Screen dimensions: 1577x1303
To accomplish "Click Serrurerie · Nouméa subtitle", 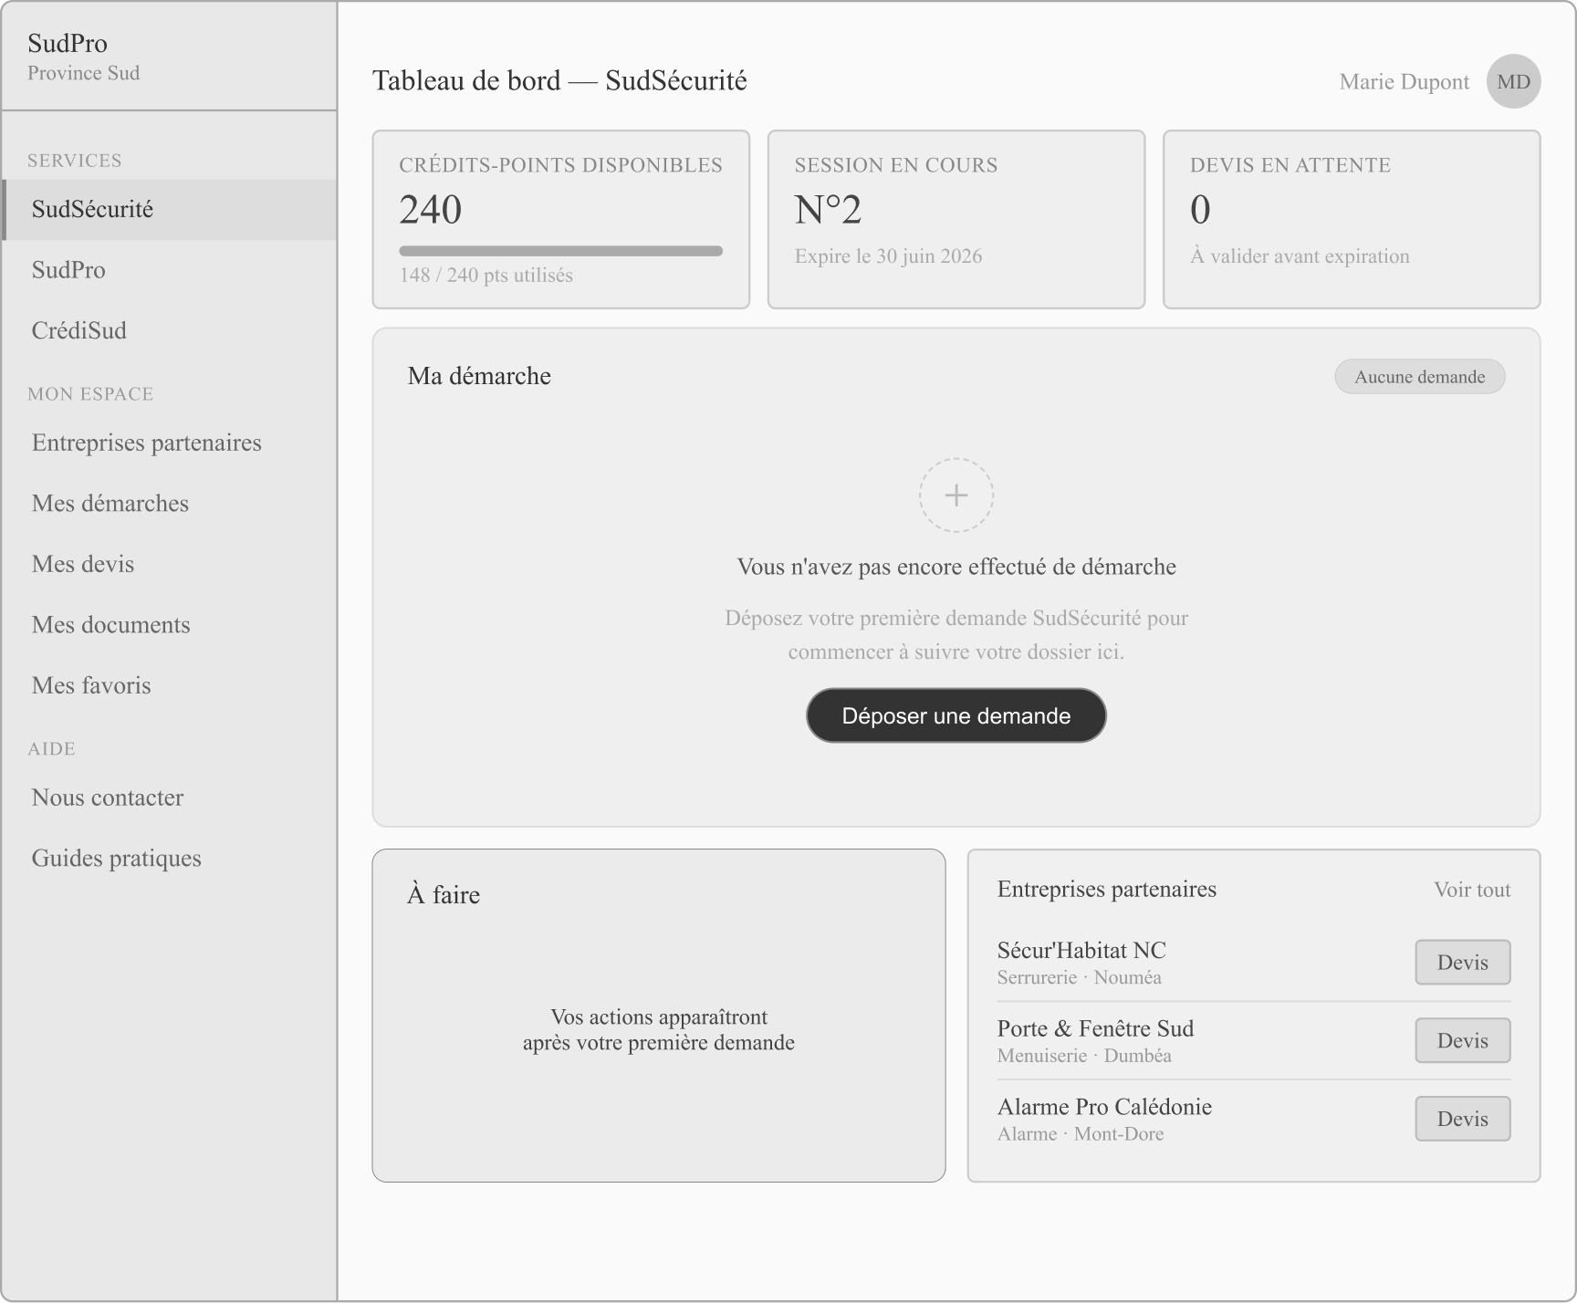I will coord(1079,977).
